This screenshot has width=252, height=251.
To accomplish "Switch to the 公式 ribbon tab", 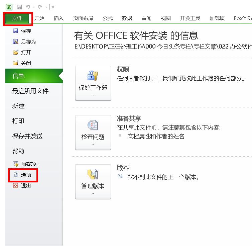I will (108, 18).
